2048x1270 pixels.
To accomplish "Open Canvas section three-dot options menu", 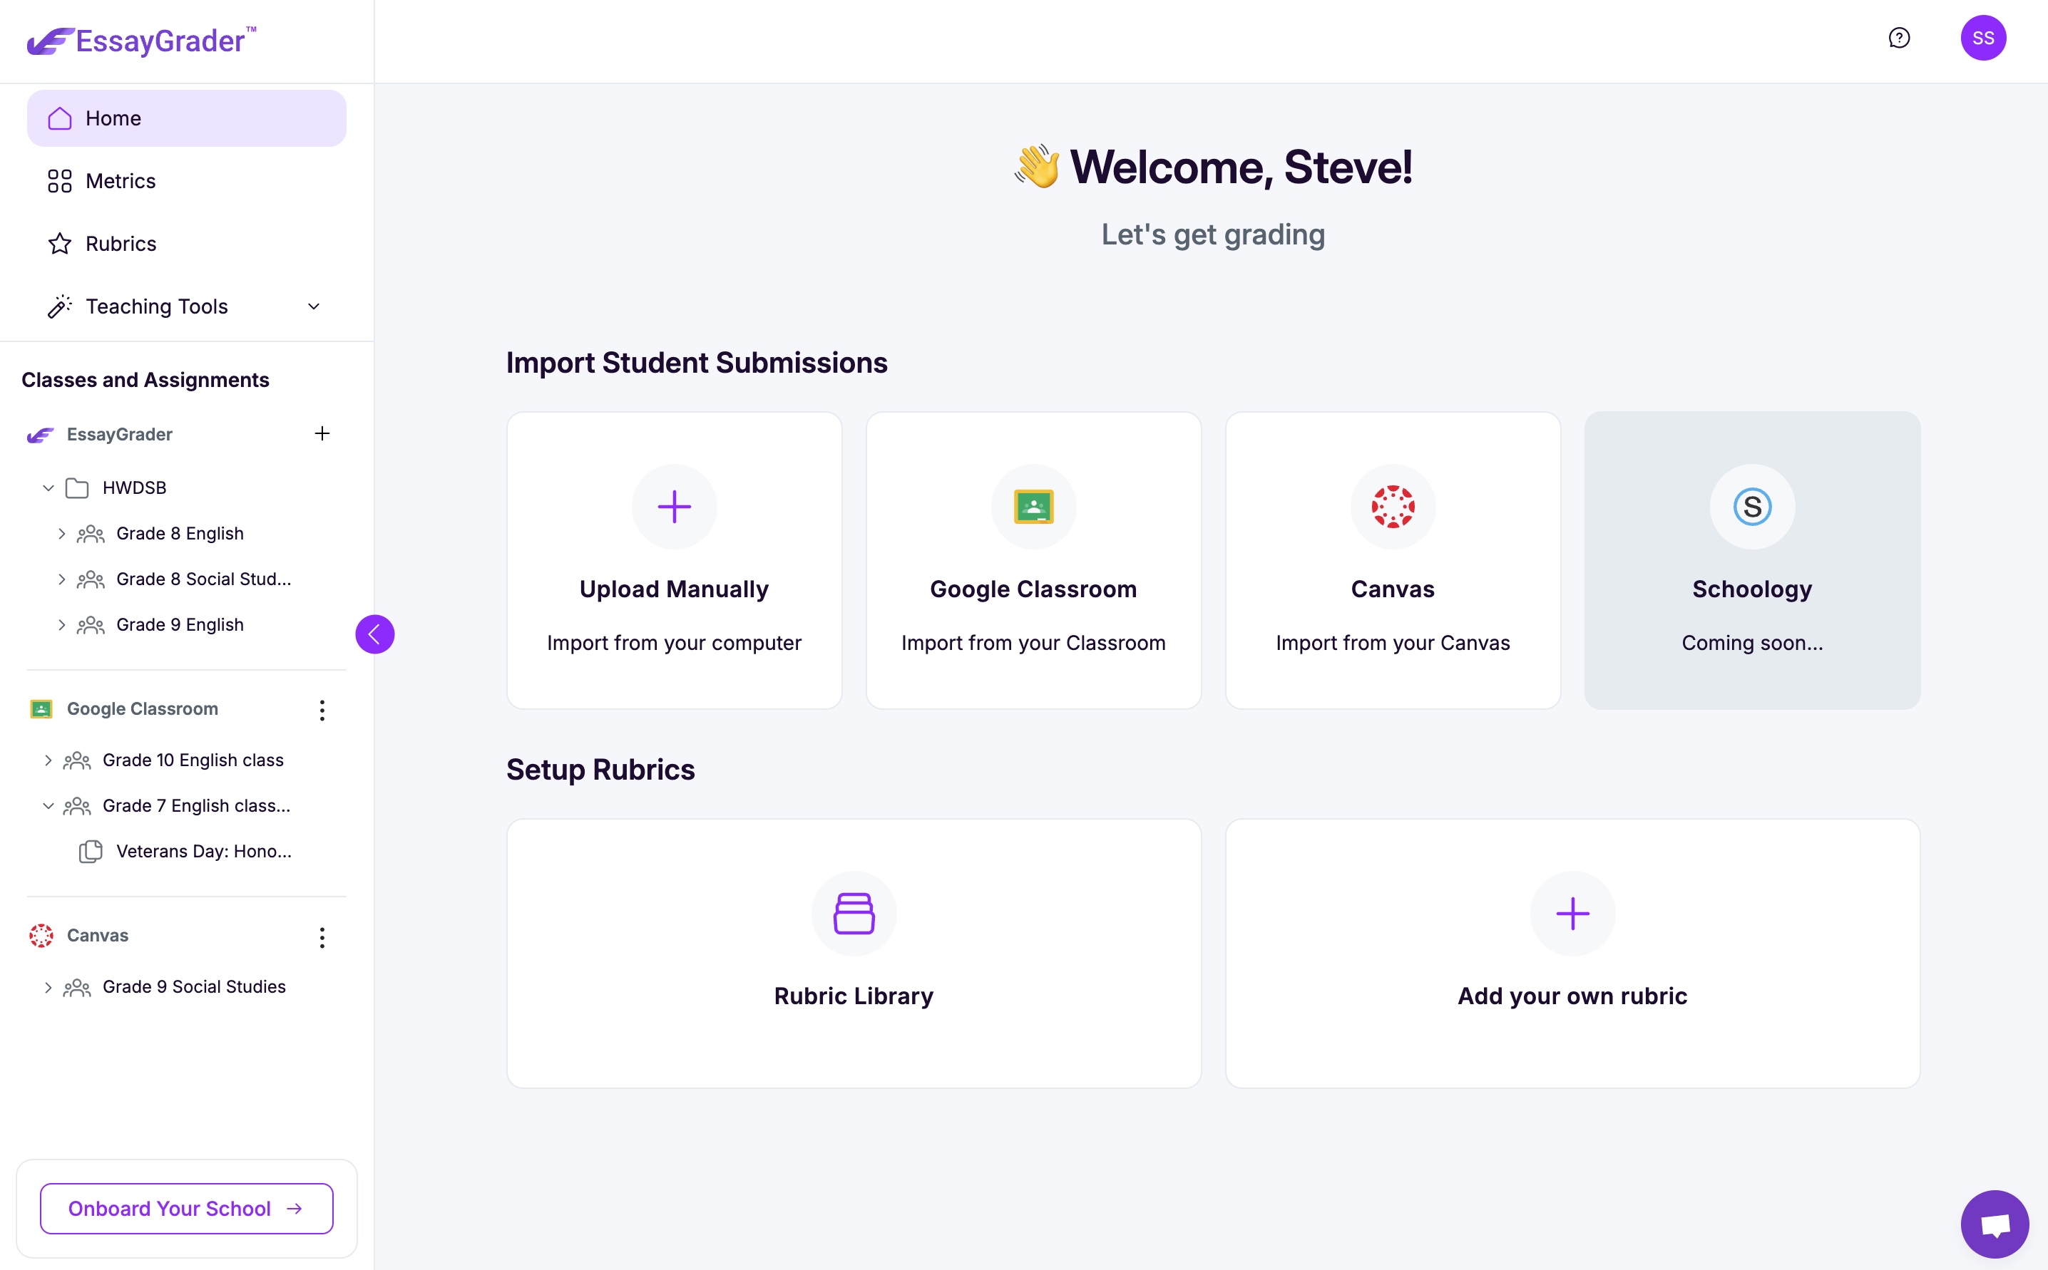I will 322,936.
